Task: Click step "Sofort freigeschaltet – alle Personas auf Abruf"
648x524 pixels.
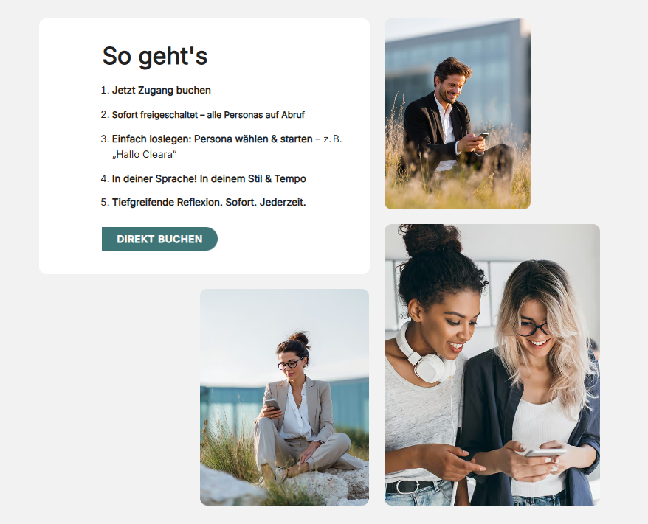Action: click(208, 115)
